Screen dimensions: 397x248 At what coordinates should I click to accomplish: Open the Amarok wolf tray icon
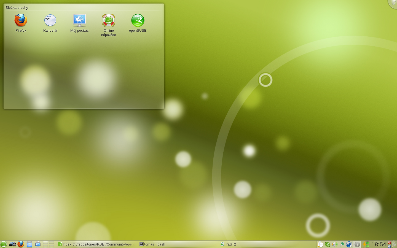349,244
